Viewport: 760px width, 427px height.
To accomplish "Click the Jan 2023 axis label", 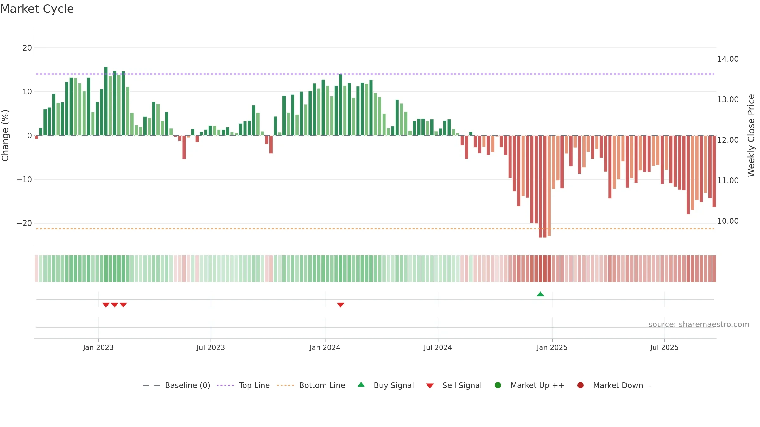I will tap(98, 347).
